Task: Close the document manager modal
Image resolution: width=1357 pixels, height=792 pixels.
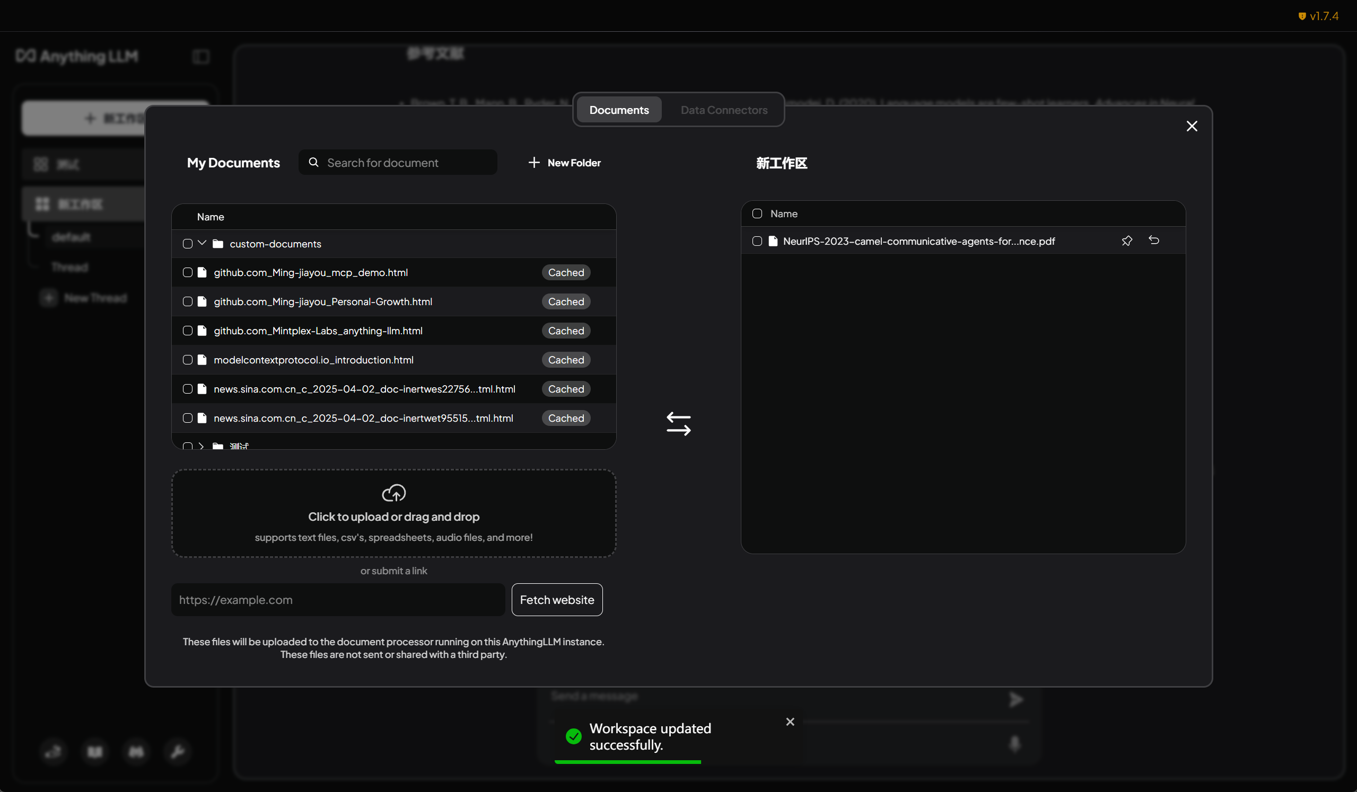Action: [1192, 126]
